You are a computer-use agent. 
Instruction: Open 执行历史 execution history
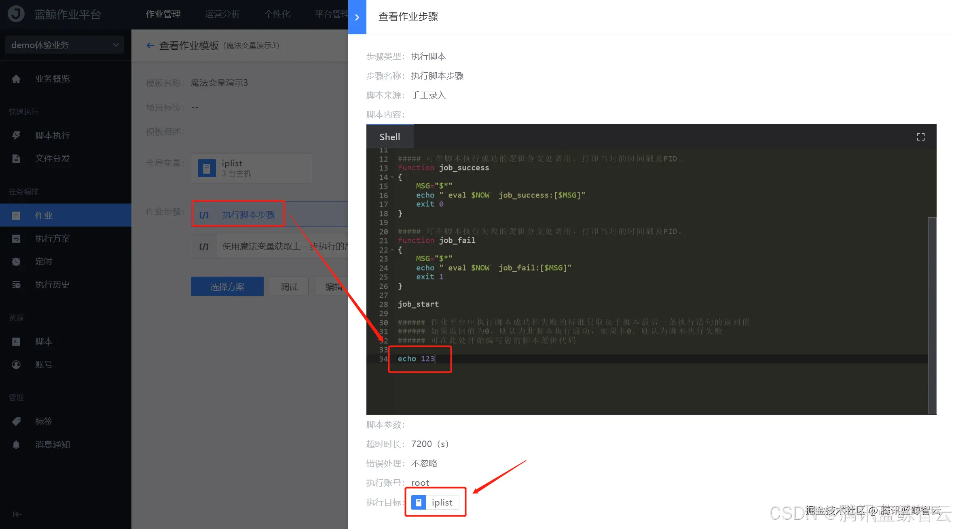(x=52, y=284)
